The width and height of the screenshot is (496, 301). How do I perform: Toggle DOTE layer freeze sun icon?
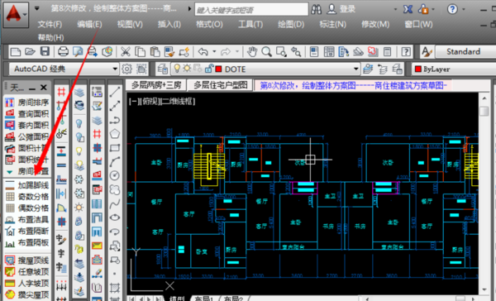point(187,69)
